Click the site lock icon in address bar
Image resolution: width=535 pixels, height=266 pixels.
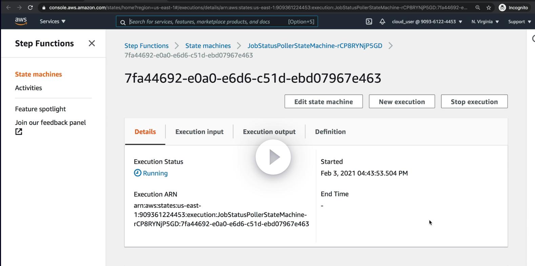click(x=44, y=7)
